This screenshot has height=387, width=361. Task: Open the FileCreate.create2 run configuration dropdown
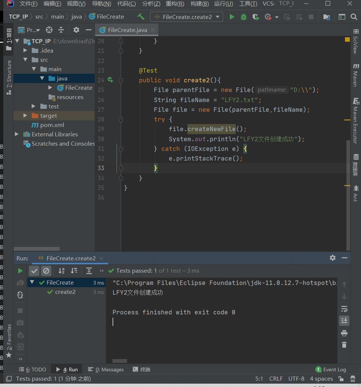pos(187,17)
